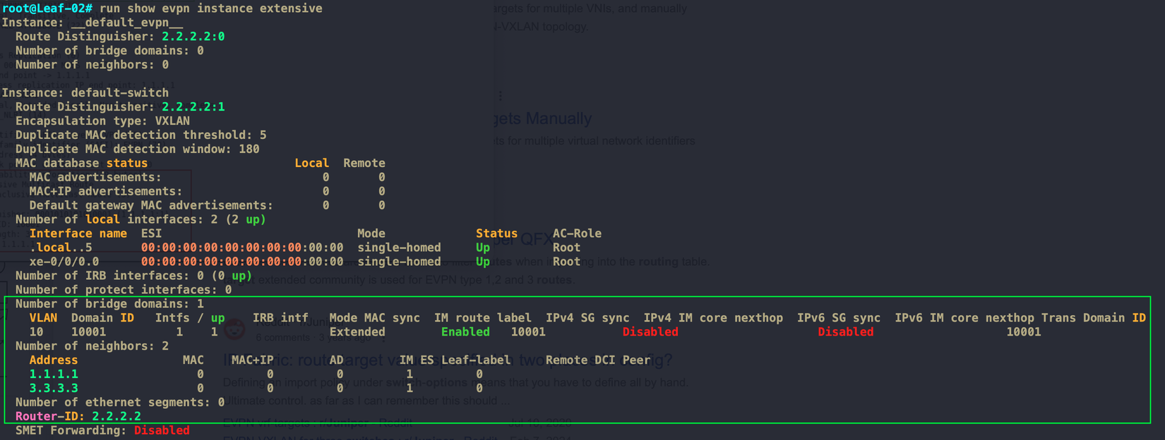Click the Reddit avatar icon behind the terminal
This screenshot has width=1165, height=440.
[x=235, y=329]
